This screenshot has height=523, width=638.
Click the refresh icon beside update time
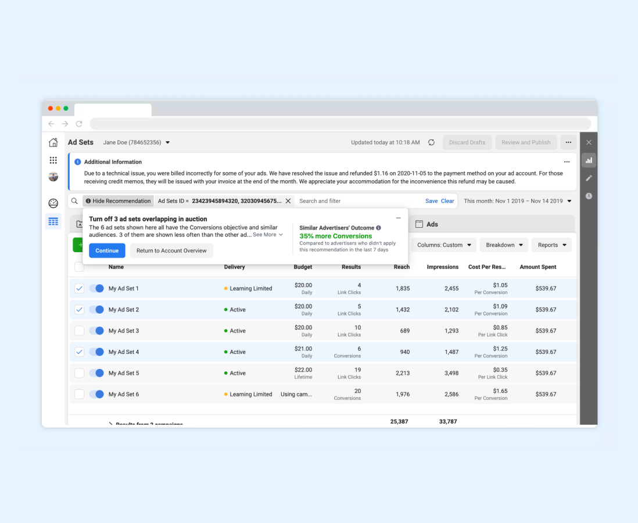[x=431, y=142]
